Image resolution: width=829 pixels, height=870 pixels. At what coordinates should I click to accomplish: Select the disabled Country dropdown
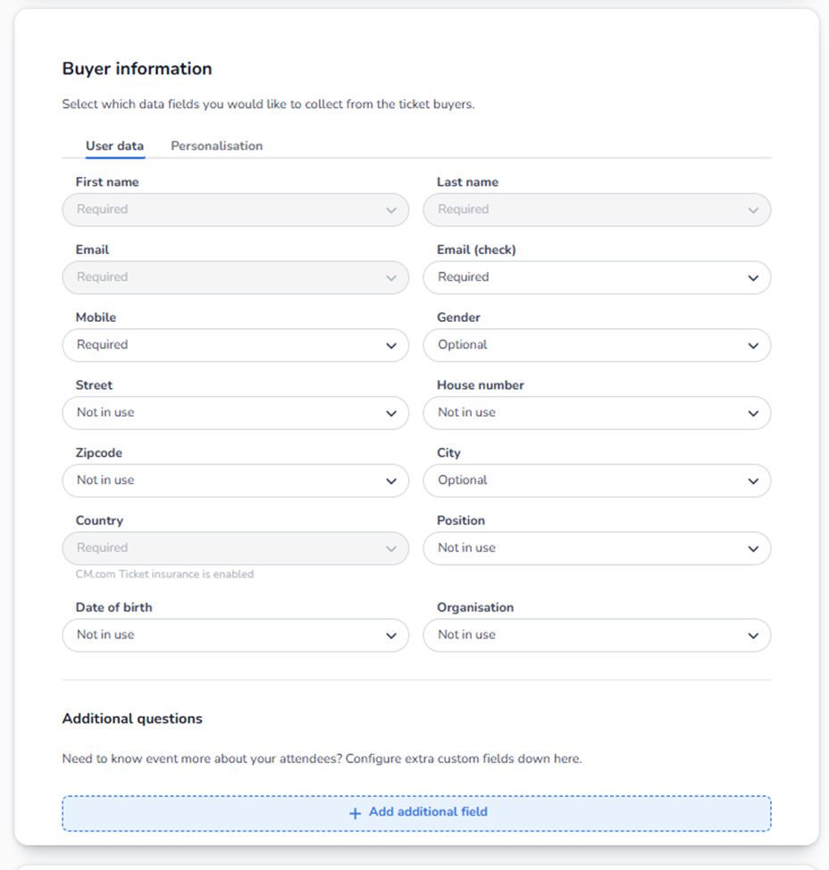[x=235, y=548]
